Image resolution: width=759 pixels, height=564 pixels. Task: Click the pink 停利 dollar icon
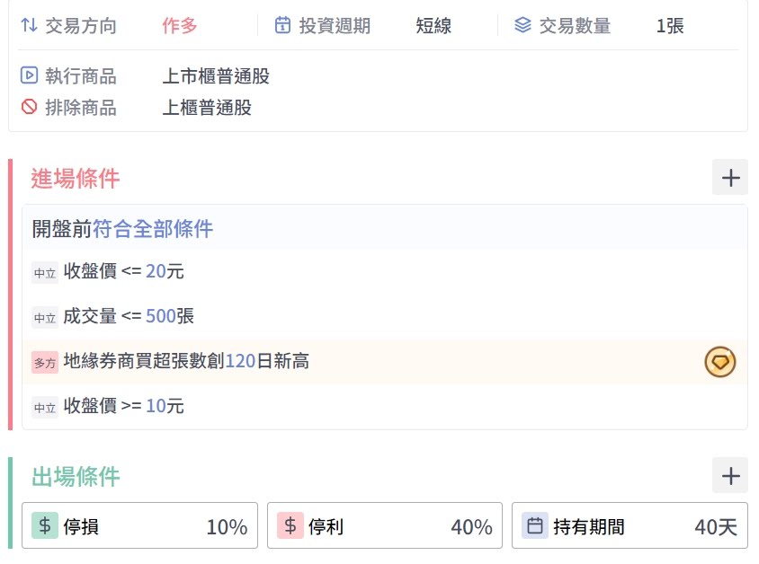[x=290, y=526]
